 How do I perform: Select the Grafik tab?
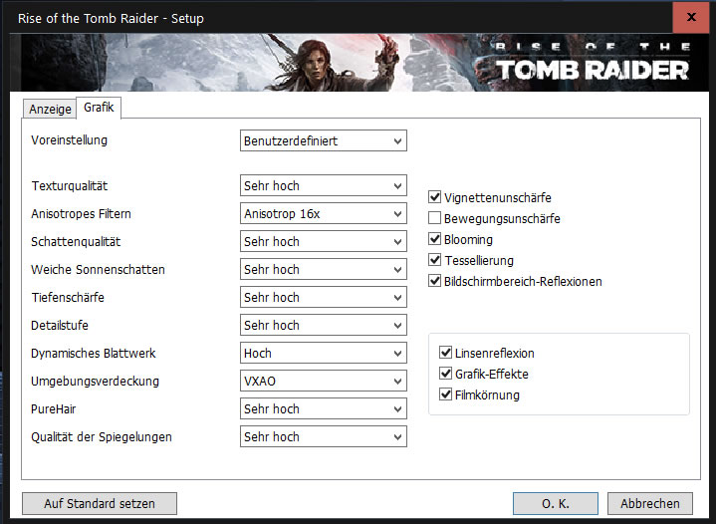click(x=99, y=108)
